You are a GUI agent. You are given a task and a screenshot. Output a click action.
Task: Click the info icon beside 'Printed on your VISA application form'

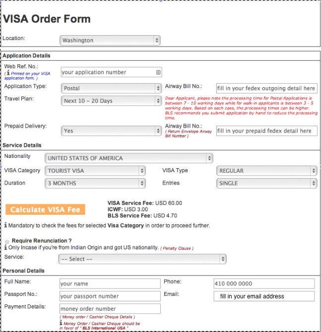(7, 73)
